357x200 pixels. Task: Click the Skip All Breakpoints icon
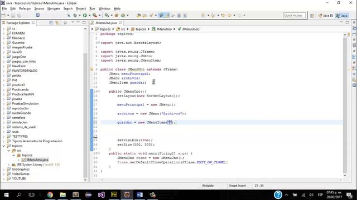coord(69,16)
